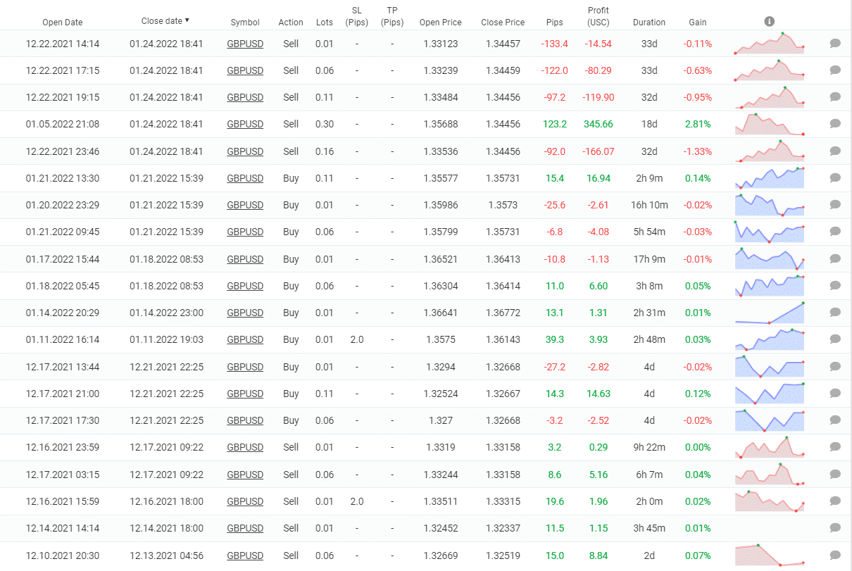Open GBPUSD link for trade opened 01.17.2022 15:44

point(245,259)
